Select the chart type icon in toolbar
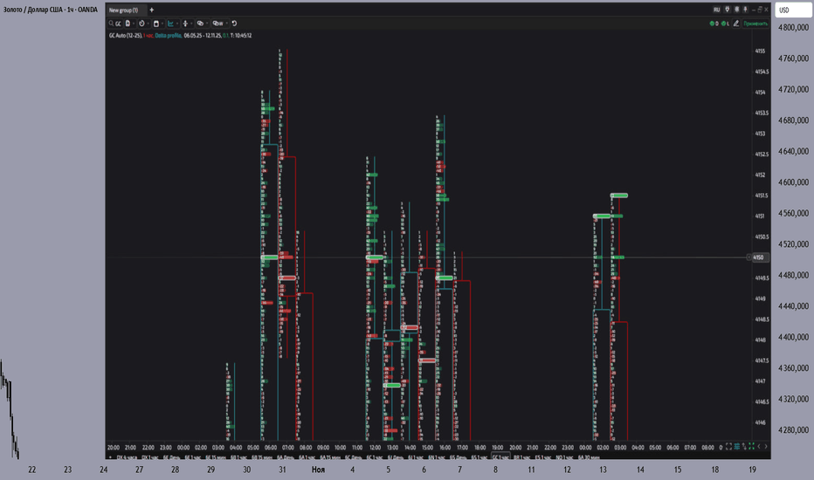Image resolution: width=814 pixels, height=480 pixels. click(156, 24)
